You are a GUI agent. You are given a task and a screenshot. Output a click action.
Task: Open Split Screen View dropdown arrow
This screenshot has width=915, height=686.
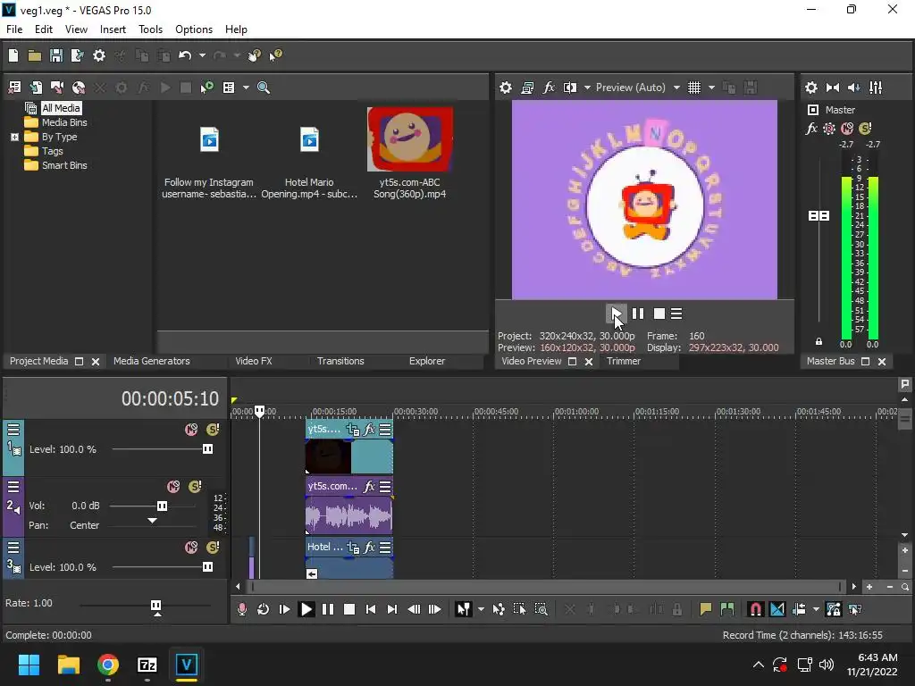pyautogui.click(x=587, y=88)
